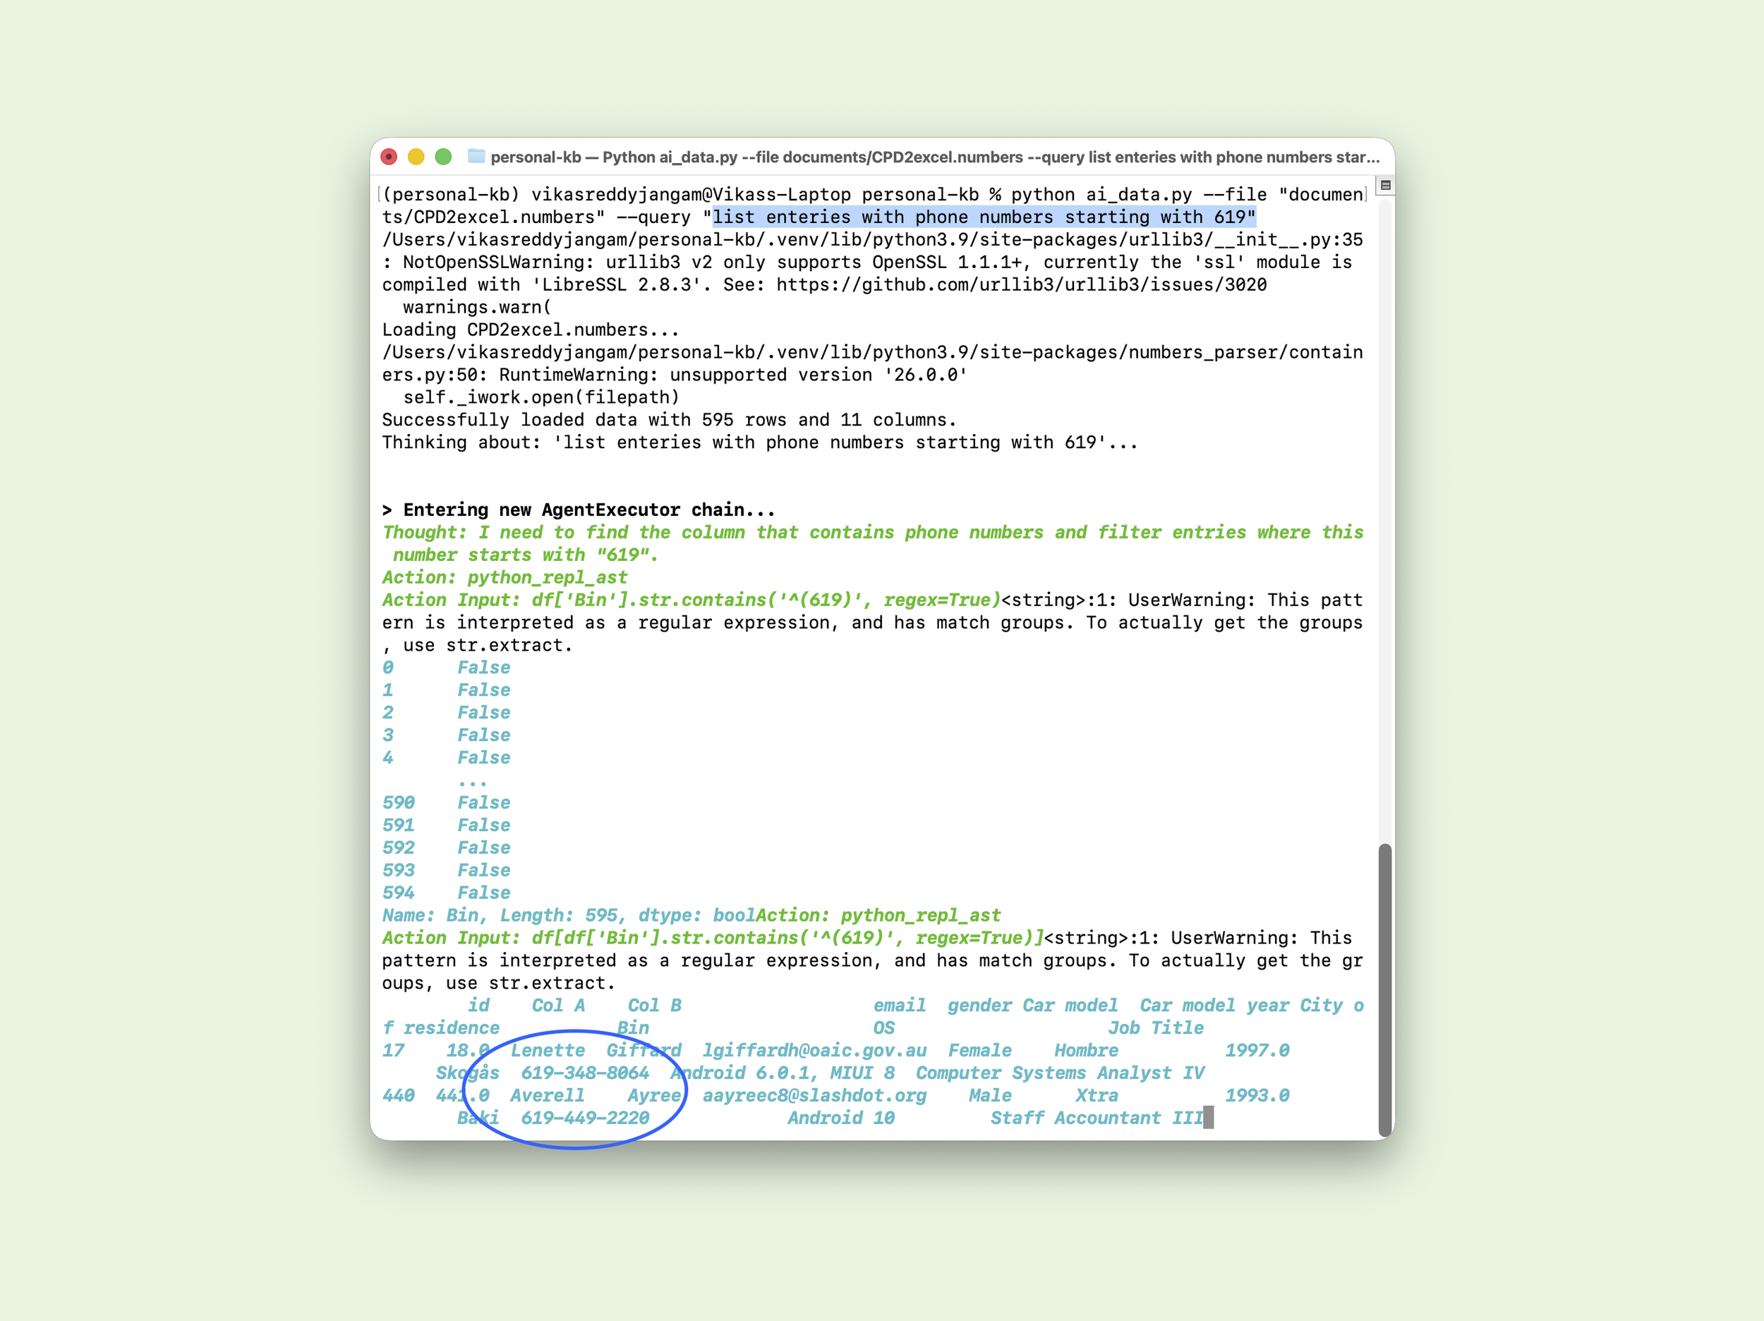Click the terminal cursor block after 'III'

point(1208,1118)
